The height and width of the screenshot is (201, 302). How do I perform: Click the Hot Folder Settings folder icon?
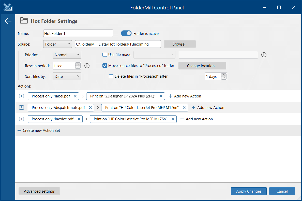(24, 21)
